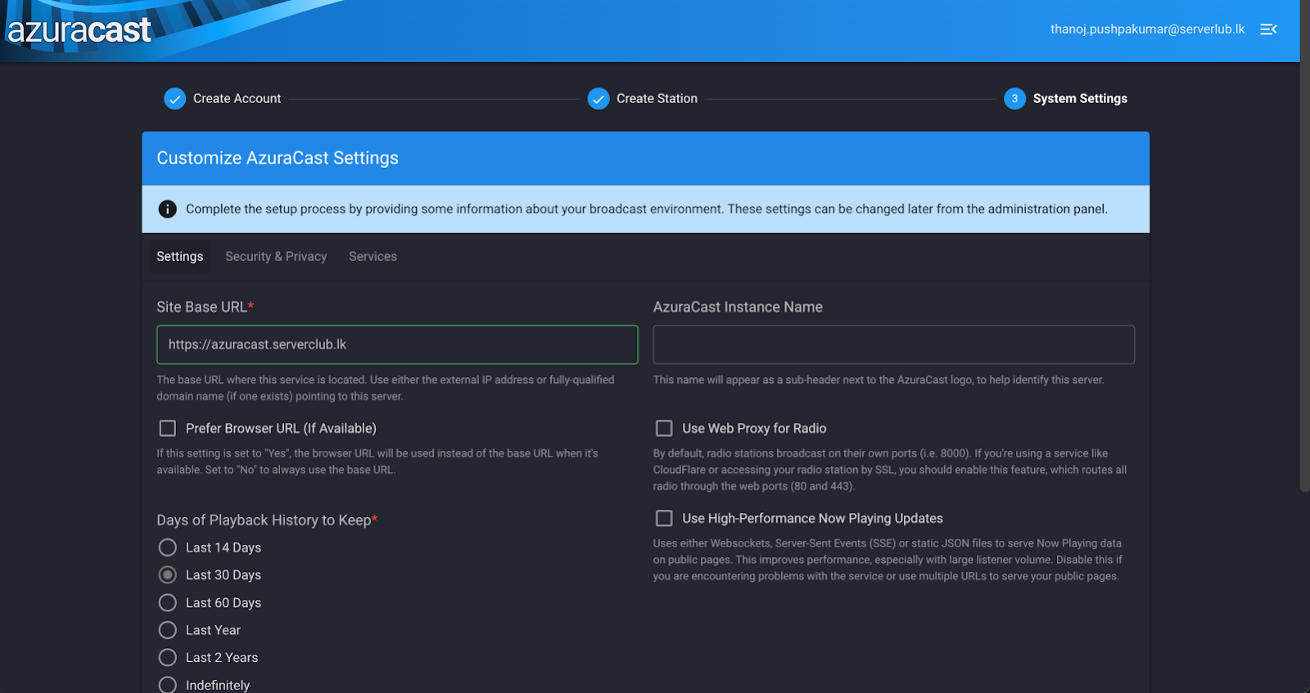Toggle Use High-Performance Now Playing Updates

664,519
